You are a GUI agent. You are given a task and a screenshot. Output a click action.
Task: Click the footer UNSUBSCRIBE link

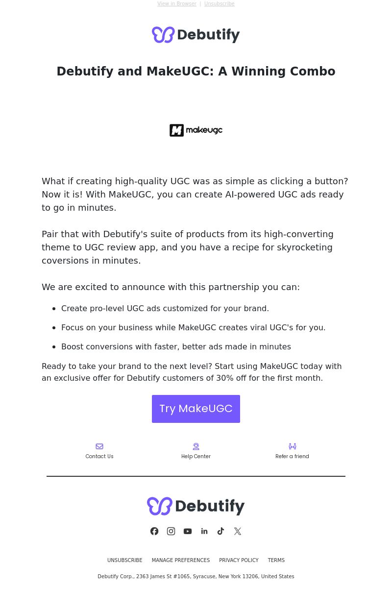(x=125, y=561)
